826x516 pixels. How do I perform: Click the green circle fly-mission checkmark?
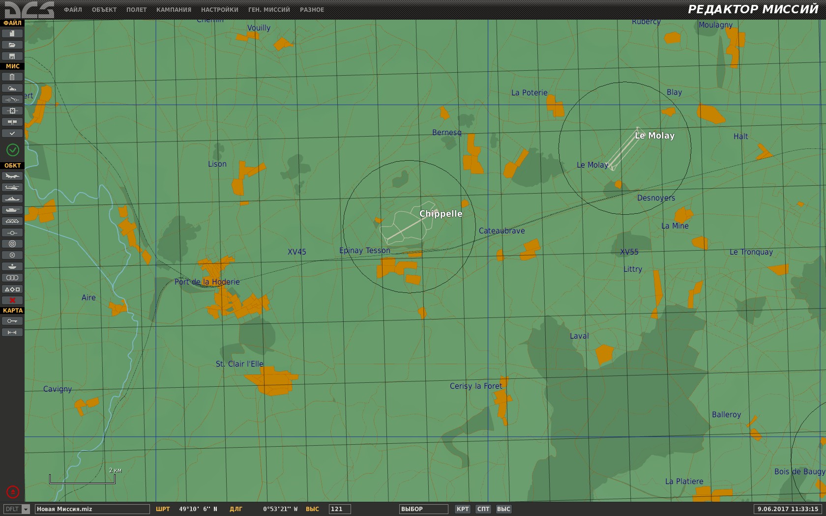click(12, 150)
